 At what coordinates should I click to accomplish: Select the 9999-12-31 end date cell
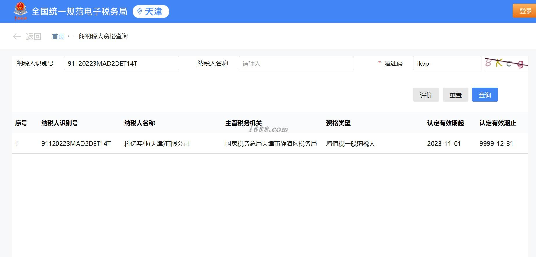click(x=496, y=143)
